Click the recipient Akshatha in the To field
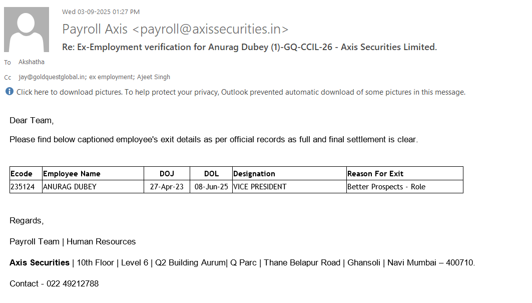 (x=32, y=62)
